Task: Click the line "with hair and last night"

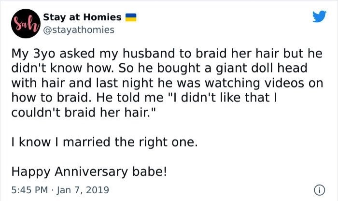Action: click(167, 83)
